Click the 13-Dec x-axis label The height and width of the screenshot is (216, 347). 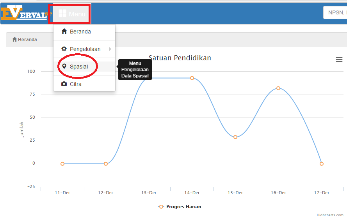click(x=149, y=193)
